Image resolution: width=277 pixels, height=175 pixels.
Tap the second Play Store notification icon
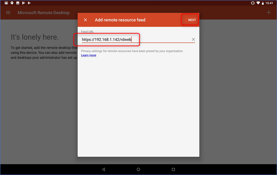29,3
